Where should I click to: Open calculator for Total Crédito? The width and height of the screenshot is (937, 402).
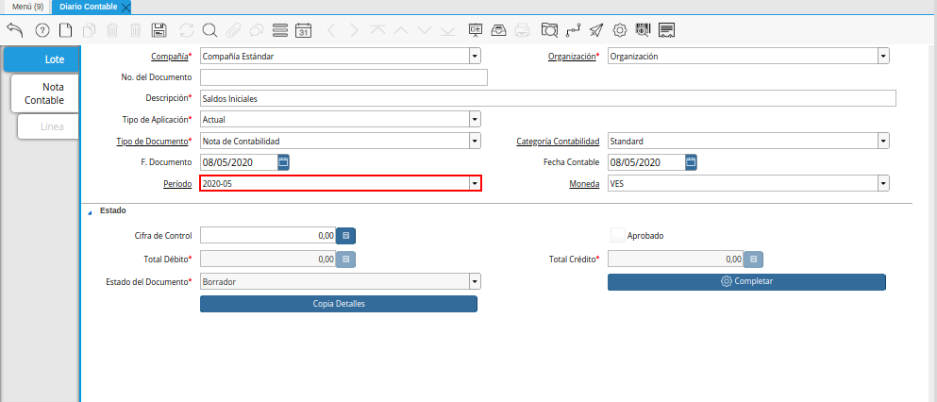pos(754,260)
